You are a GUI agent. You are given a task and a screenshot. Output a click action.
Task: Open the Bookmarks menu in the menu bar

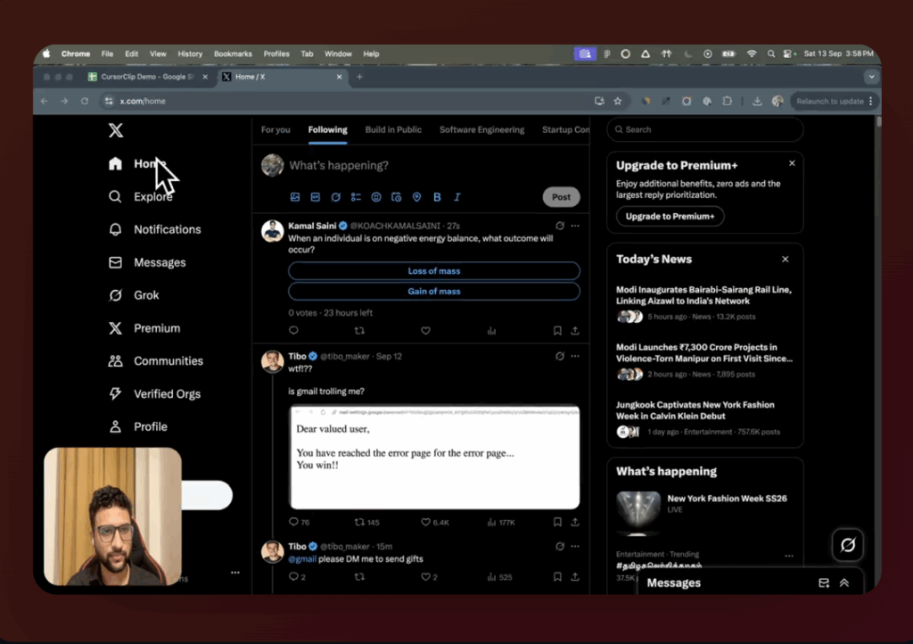pos(233,54)
